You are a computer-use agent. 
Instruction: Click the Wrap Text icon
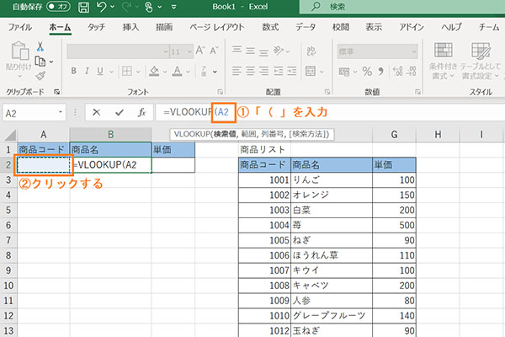tap(311, 51)
